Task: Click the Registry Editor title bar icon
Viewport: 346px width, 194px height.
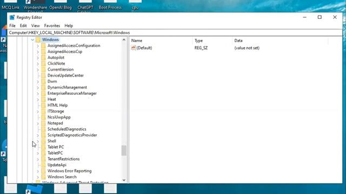Action: coord(12,17)
